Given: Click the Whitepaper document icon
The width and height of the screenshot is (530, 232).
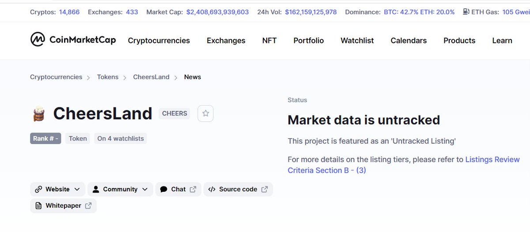Looking at the screenshot, I should coord(38,205).
